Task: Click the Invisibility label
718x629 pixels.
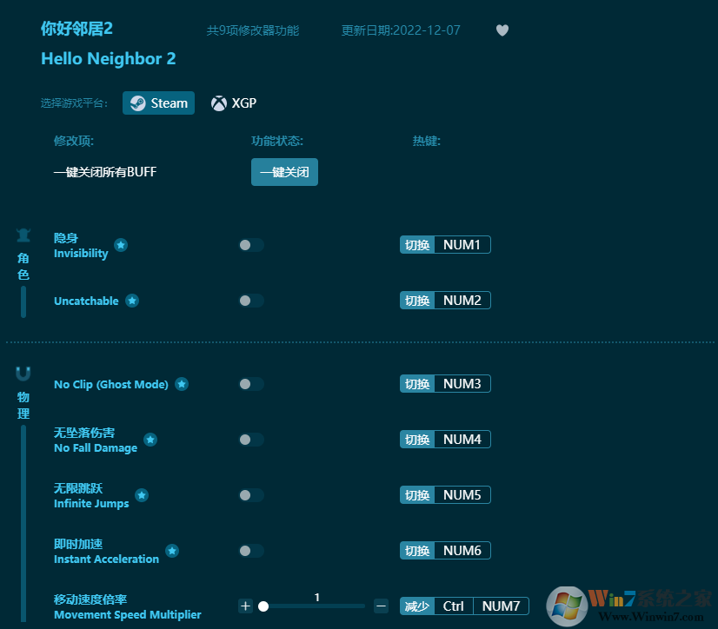Action: click(x=81, y=246)
